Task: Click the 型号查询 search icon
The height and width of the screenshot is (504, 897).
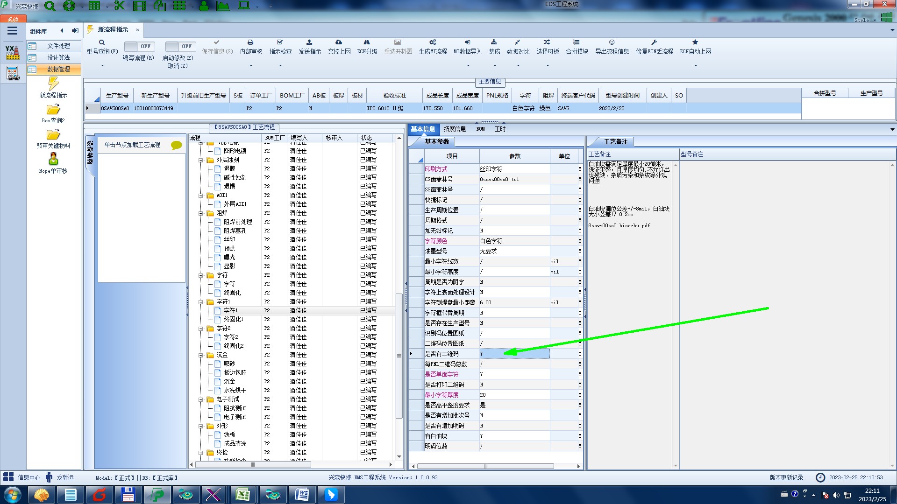Action: tap(102, 42)
